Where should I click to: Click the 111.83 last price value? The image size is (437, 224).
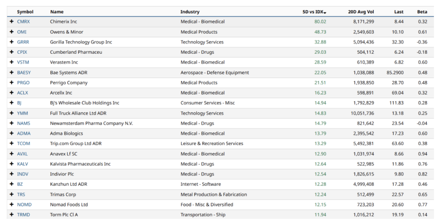pyautogui.click(x=396, y=103)
